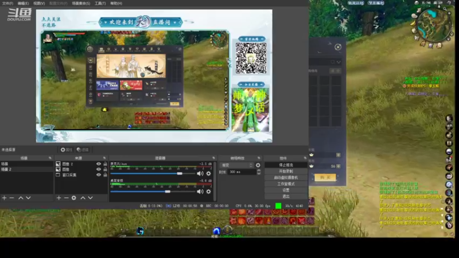
Task: Open the 工具(T) menu
Action: 100,3
